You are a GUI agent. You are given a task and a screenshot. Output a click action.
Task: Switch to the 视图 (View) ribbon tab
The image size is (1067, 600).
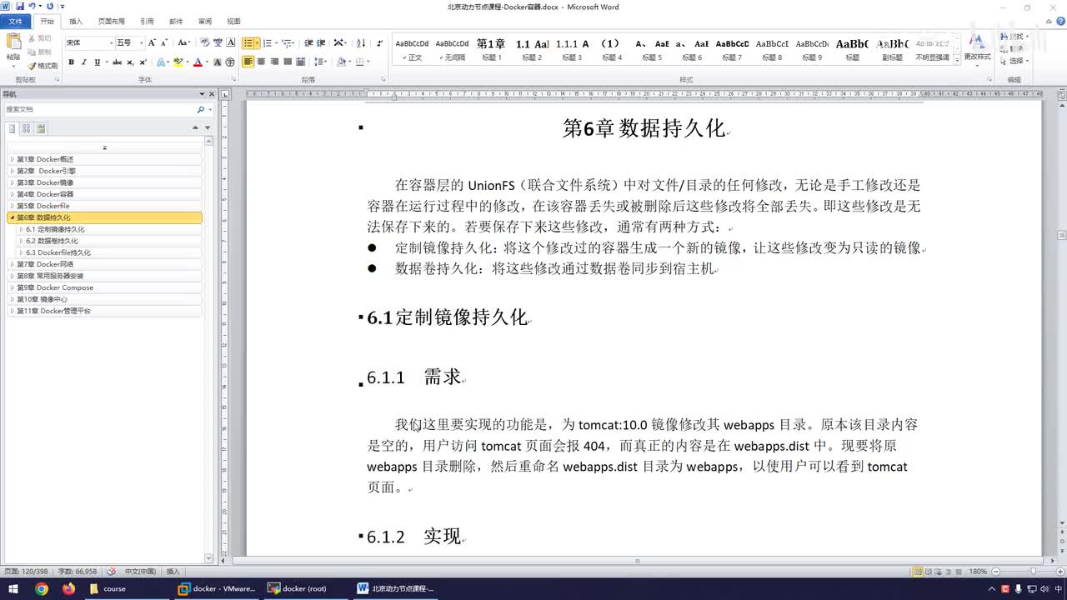233,21
